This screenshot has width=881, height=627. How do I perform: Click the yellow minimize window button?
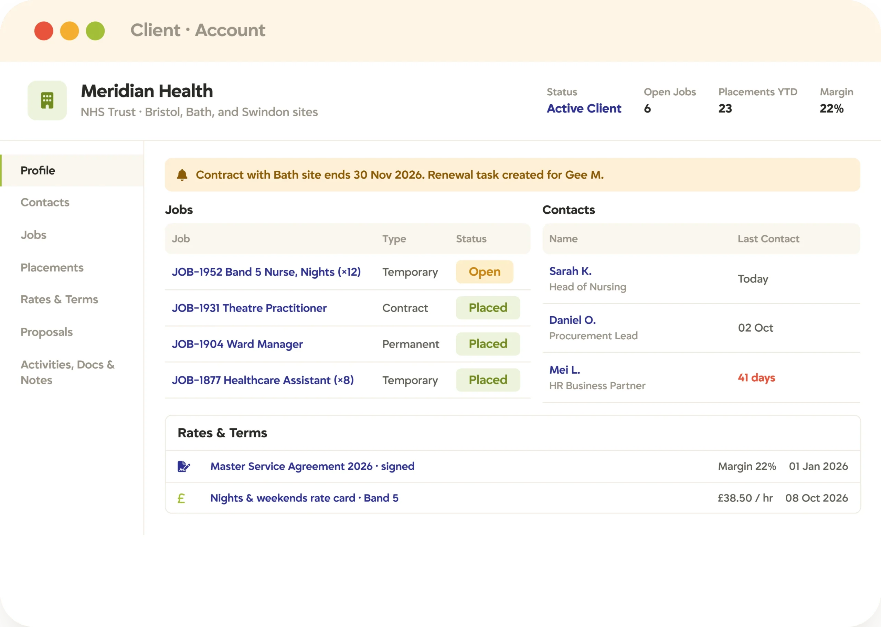coord(70,31)
